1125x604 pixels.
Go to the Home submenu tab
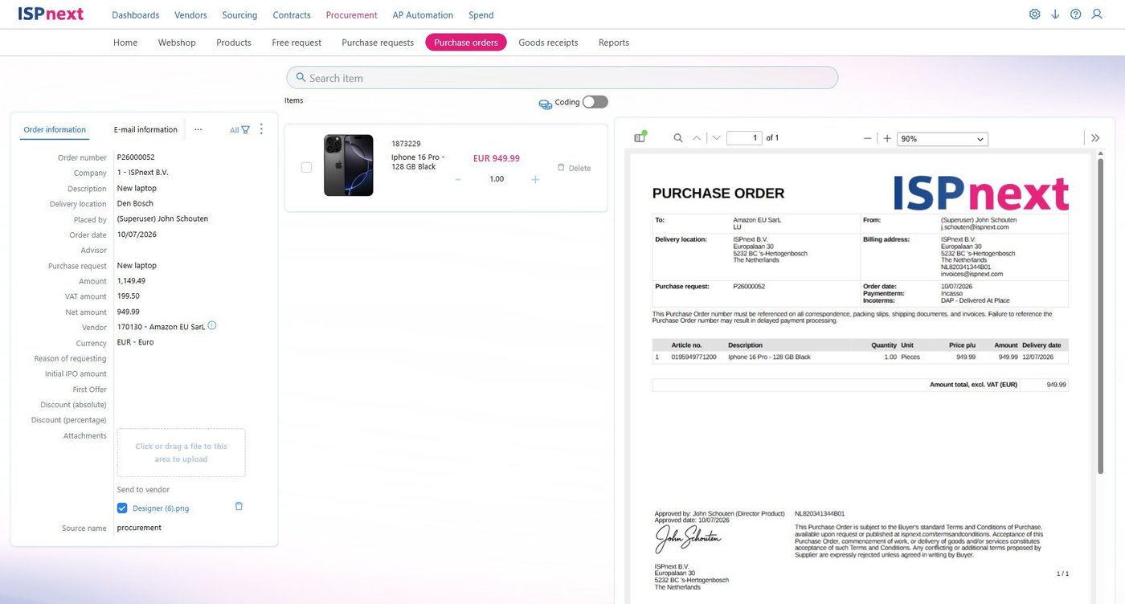125,43
